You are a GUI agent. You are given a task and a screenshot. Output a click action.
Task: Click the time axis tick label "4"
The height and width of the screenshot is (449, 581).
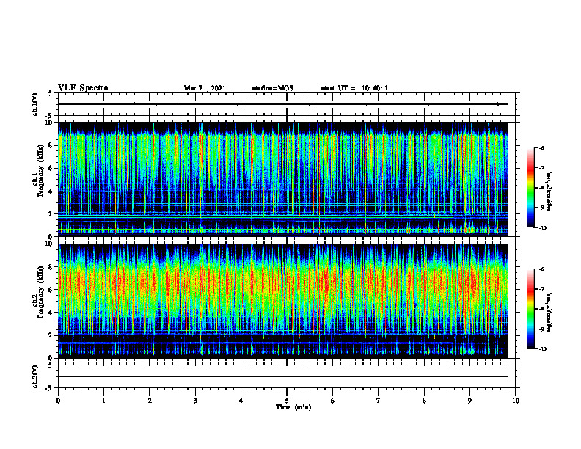tap(241, 401)
